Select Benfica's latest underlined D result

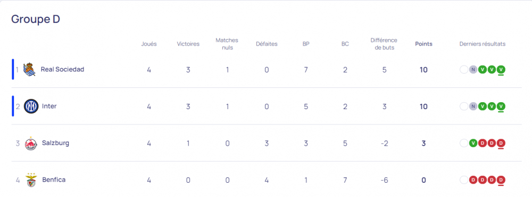pyautogui.click(x=501, y=180)
